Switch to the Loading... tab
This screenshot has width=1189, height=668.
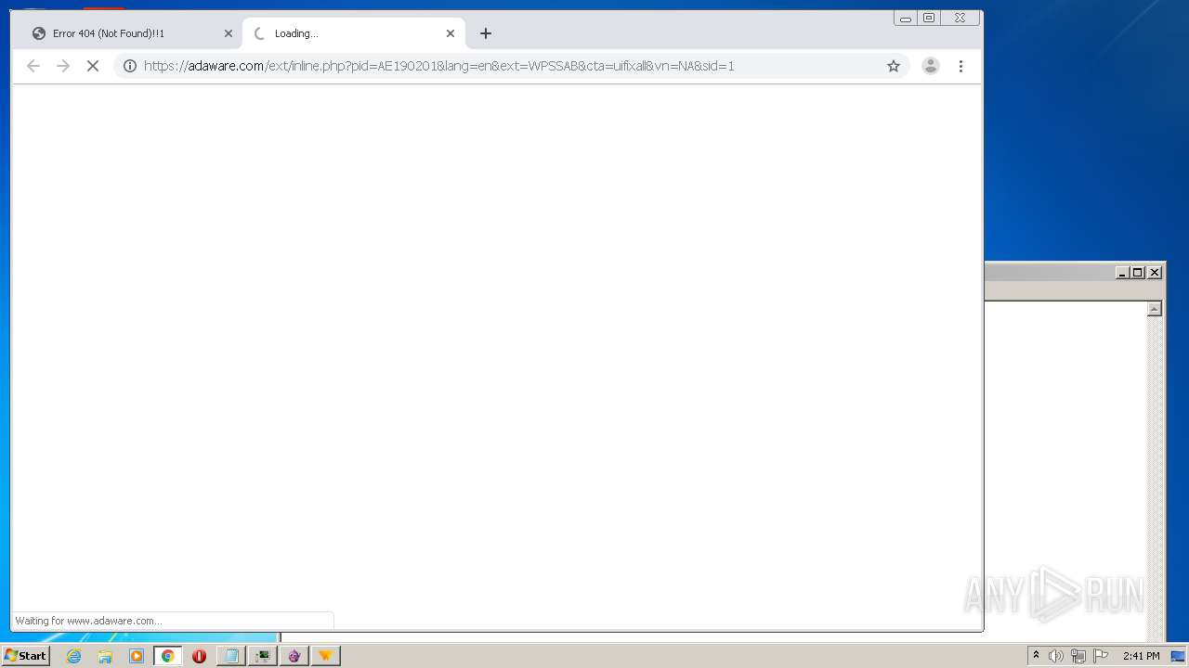click(353, 33)
